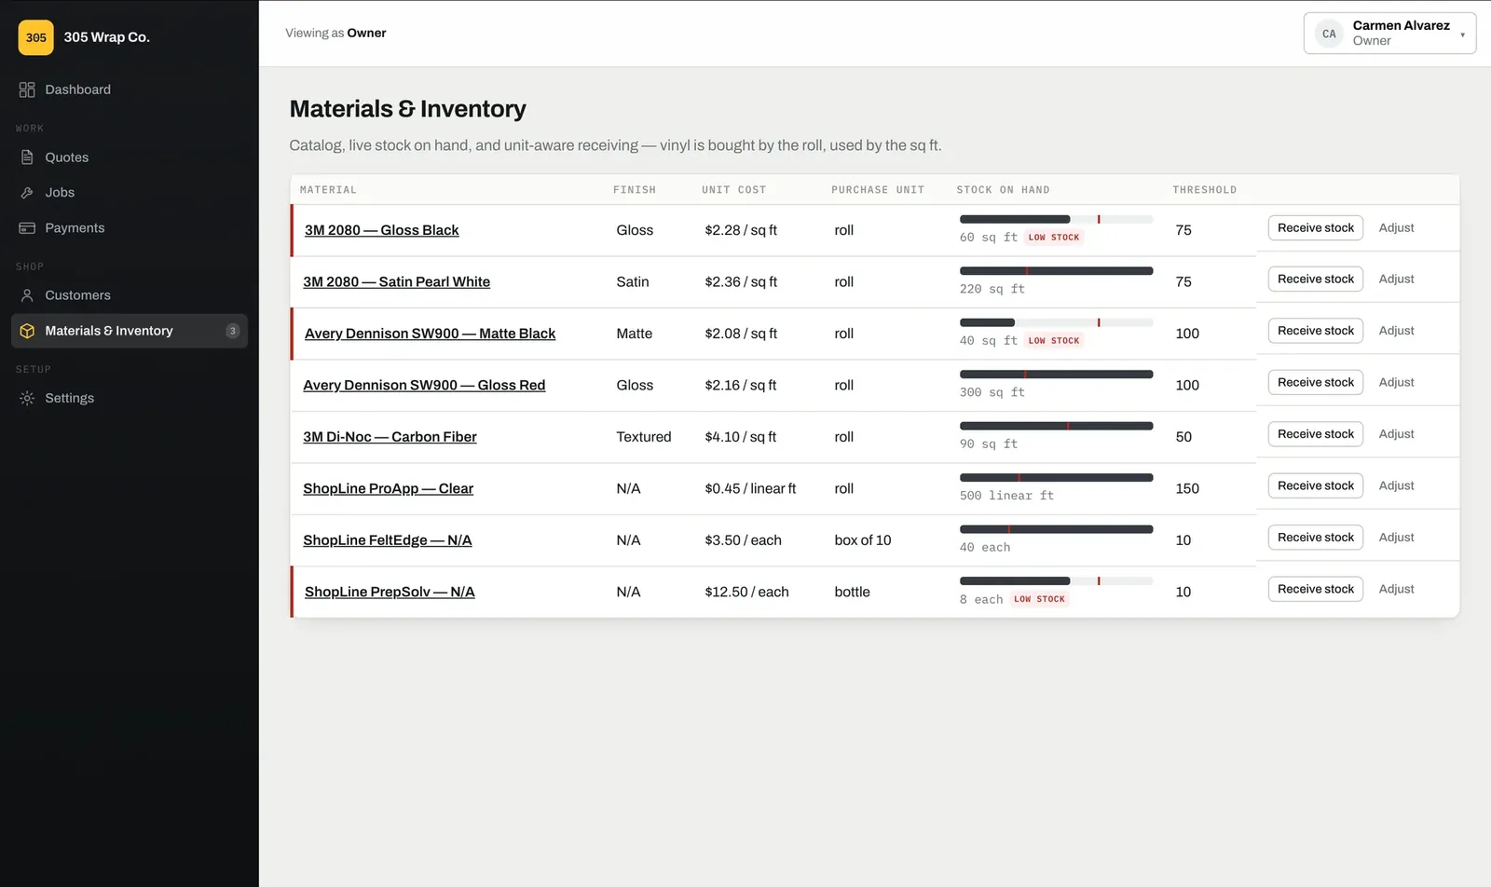Viewport: 1491px width, 887px height.
Task: Click the Carbon Fiber stock level bar
Action: pyautogui.click(x=1056, y=426)
